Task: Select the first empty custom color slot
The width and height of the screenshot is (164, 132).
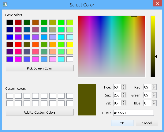Action: 10,96
